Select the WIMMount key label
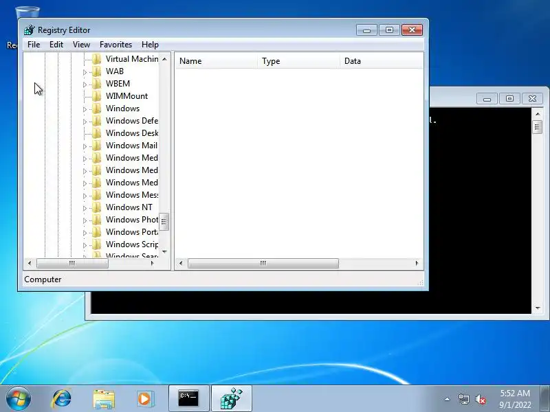Screen dimensions: 550x412 pyautogui.click(x=126, y=96)
